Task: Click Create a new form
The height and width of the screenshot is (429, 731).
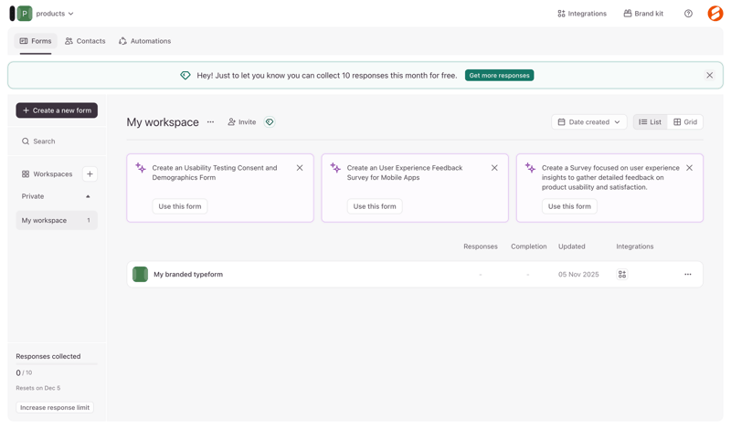Action: coord(57,110)
